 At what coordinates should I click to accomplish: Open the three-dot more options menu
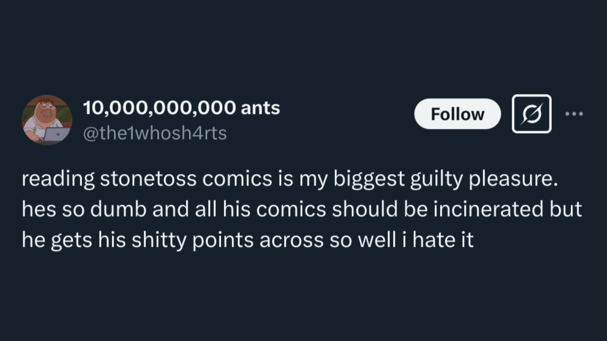(x=574, y=114)
